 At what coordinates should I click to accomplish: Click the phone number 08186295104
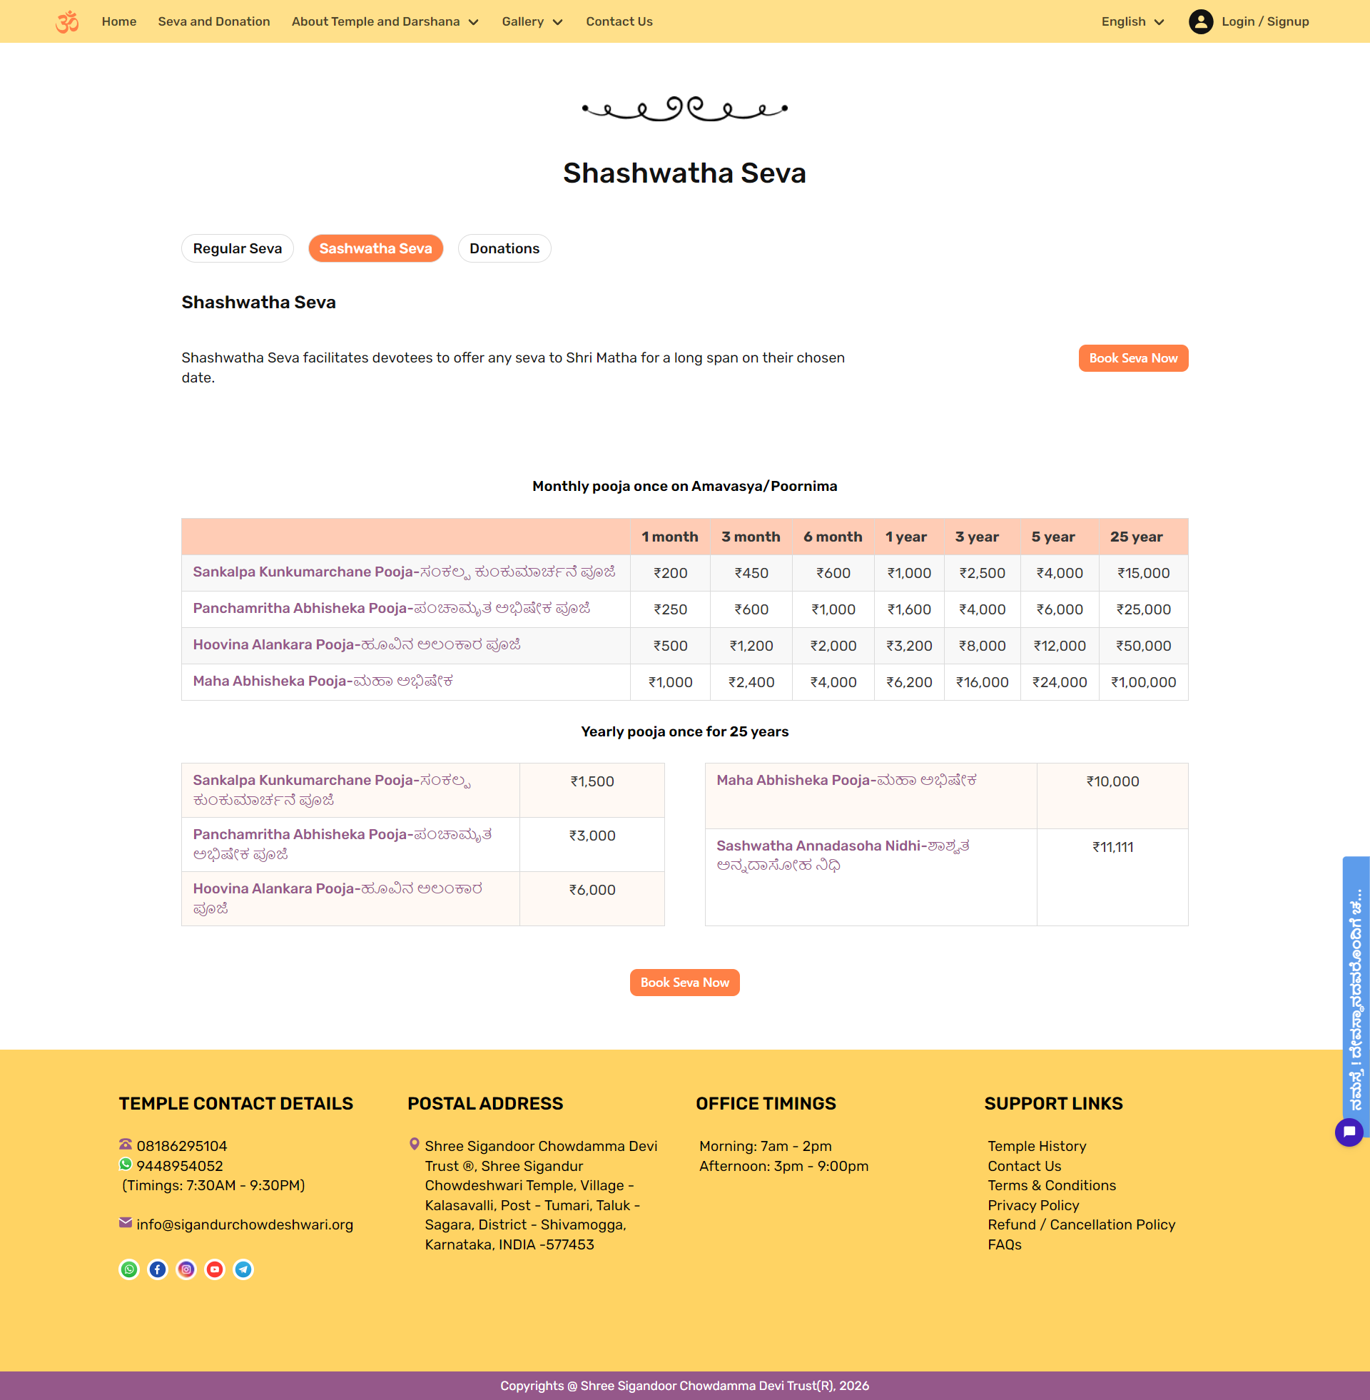pyautogui.click(x=181, y=1146)
